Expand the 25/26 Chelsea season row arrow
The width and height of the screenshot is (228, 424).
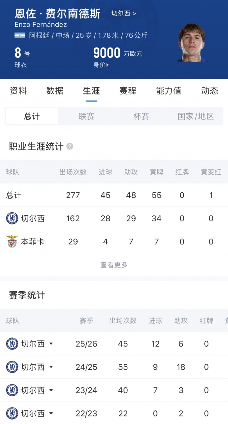[x=51, y=344]
